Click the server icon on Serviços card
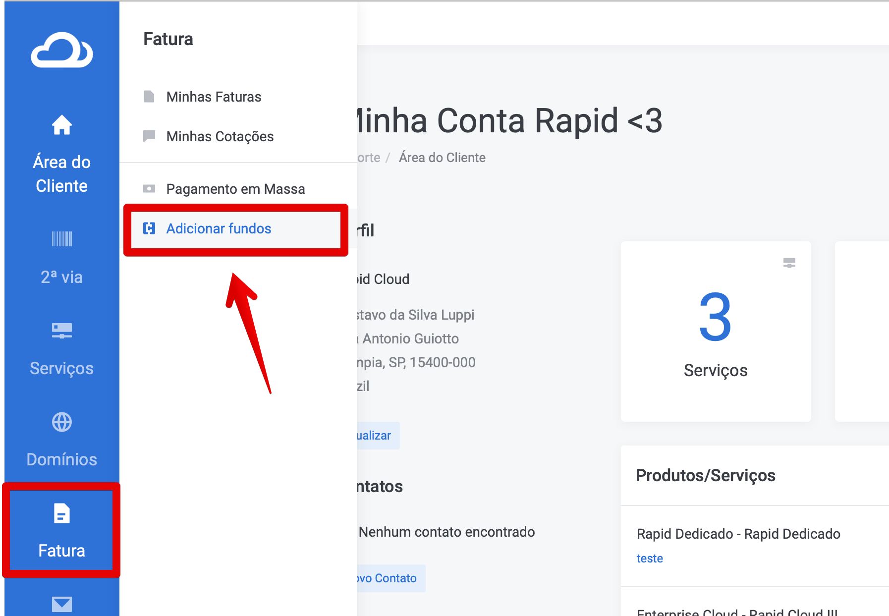 pos(789,263)
